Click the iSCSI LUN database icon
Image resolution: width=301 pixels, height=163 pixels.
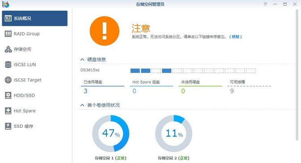point(8,65)
